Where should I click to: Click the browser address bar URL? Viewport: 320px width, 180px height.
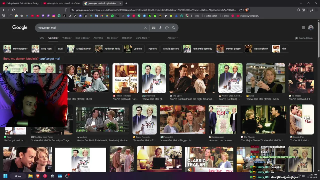156,10
